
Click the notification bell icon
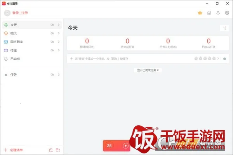tap(218, 13)
